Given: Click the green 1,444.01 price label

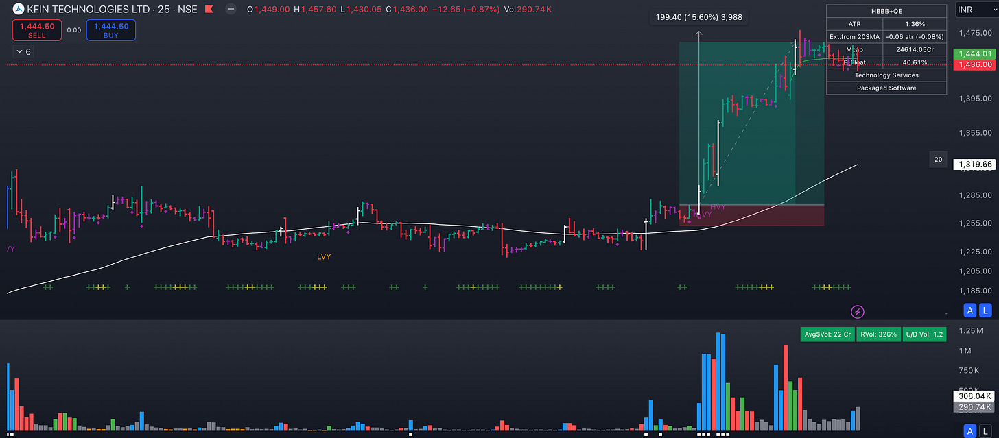Looking at the screenshot, I should pos(973,53).
